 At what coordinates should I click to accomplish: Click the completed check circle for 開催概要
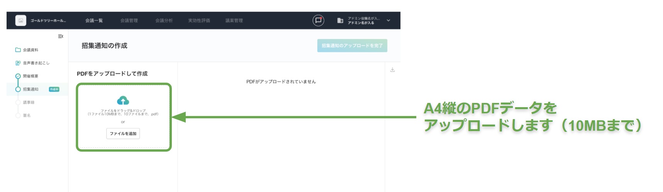[x=18, y=76]
